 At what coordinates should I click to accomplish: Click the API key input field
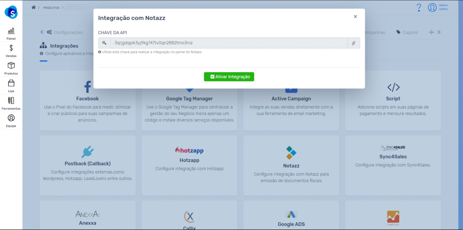(229, 43)
